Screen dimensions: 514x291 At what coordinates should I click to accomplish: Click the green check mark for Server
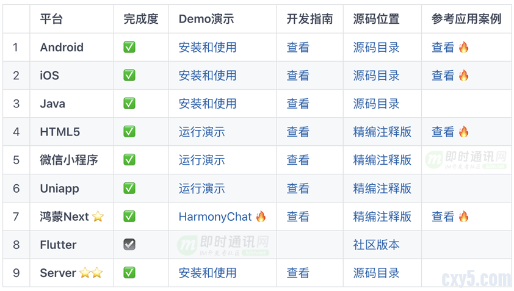pyautogui.click(x=129, y=273)
